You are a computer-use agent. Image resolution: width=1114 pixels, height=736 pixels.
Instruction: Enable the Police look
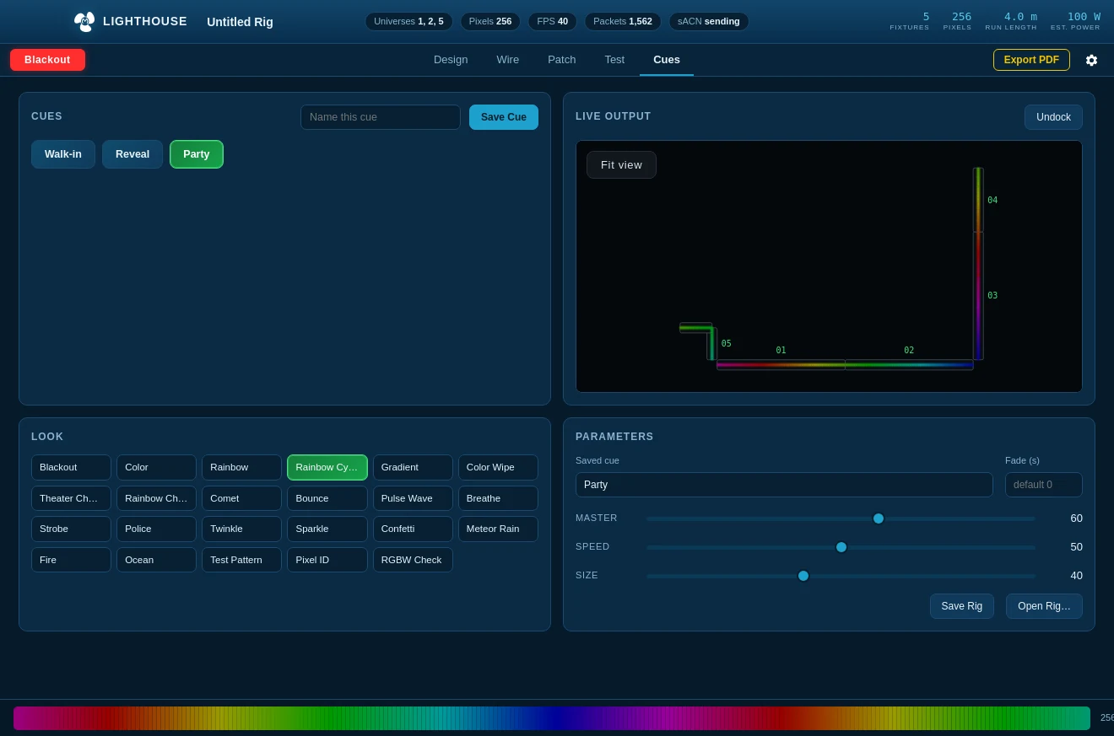tap(156, 529)
